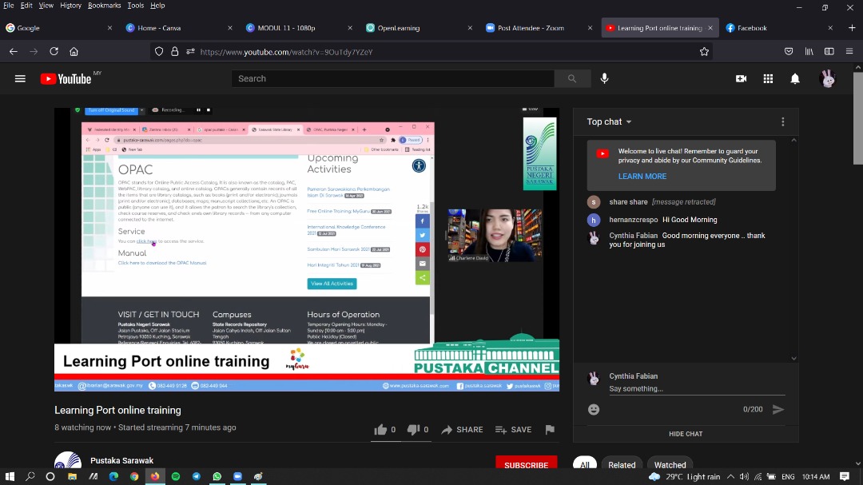Close the MODUL 11 - 1080p tab
The image size is (863, 485).
point(349,27)
